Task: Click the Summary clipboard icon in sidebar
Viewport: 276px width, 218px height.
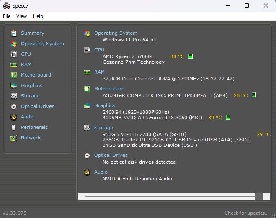Action: tap(14, 33)
